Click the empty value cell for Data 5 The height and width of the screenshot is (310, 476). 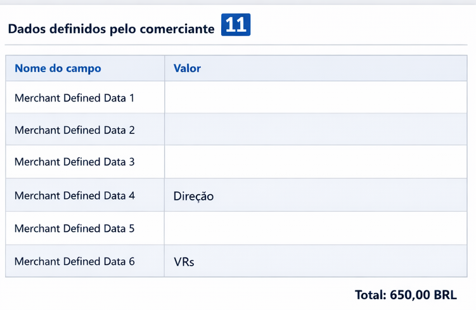(316, 228)
